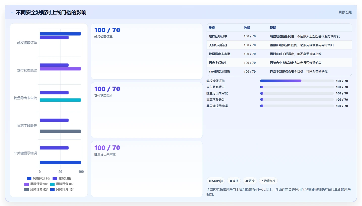The width and height of the screenshot is (362, 206).
Task: Toggle the purple 风险评分 98/ legend entry
Action: pos(36,184)
